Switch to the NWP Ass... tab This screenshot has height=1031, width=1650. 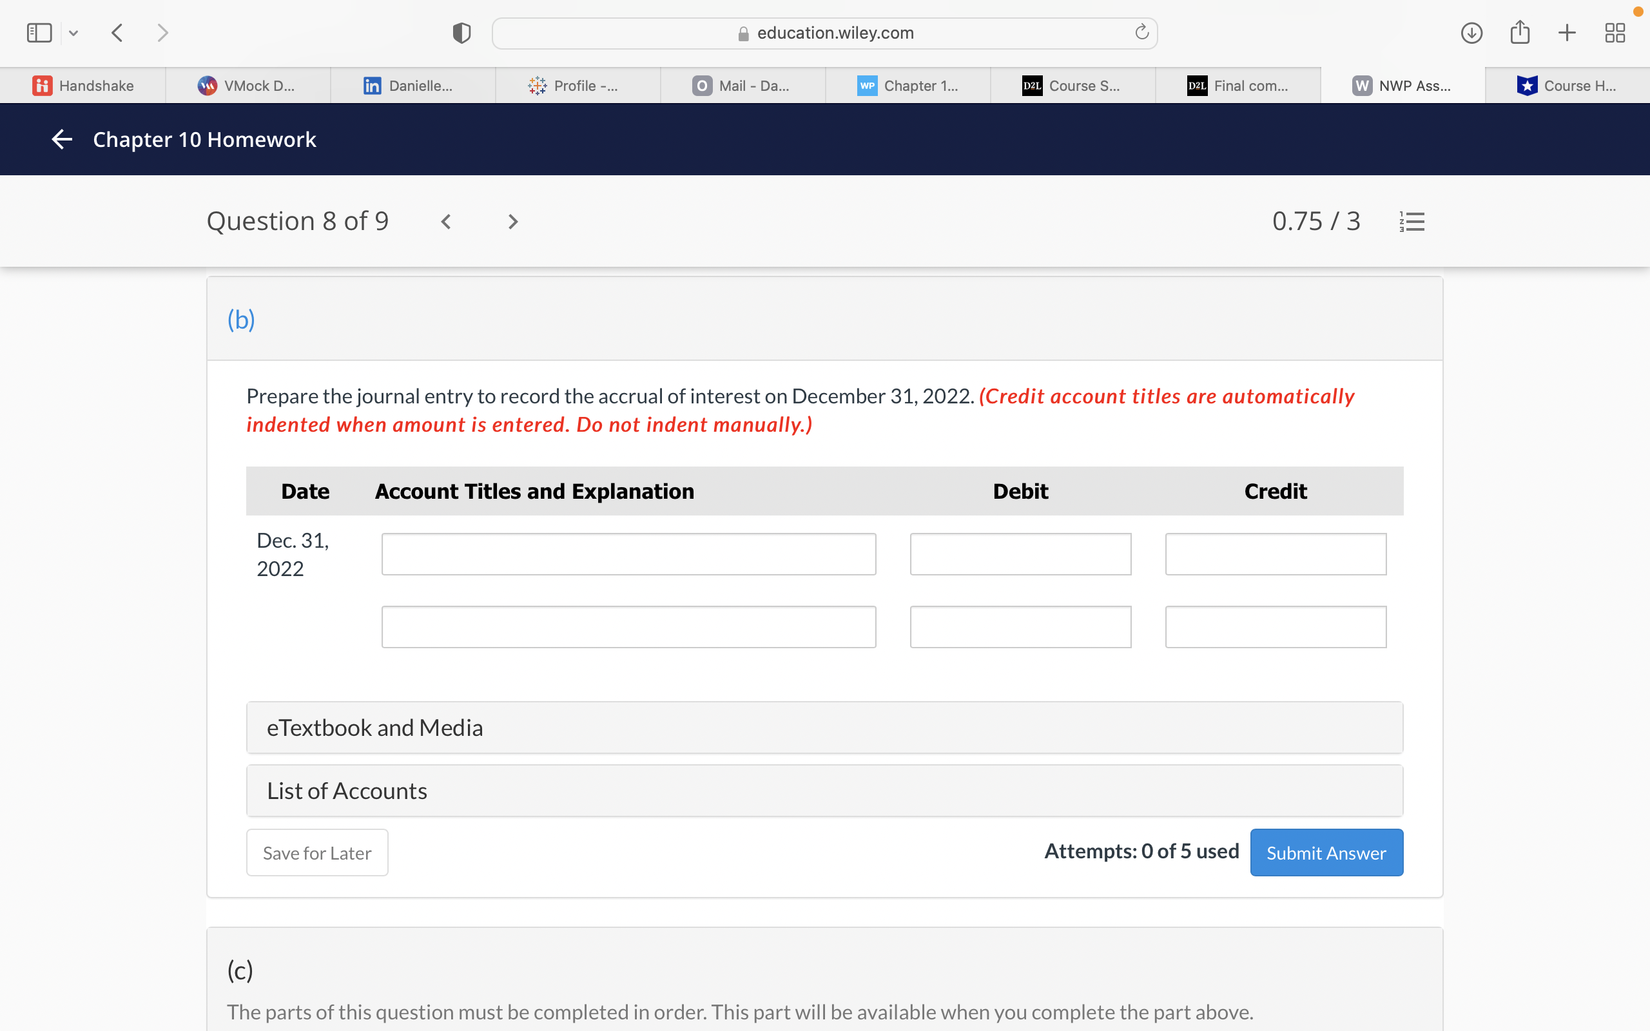coord(1402,86)
